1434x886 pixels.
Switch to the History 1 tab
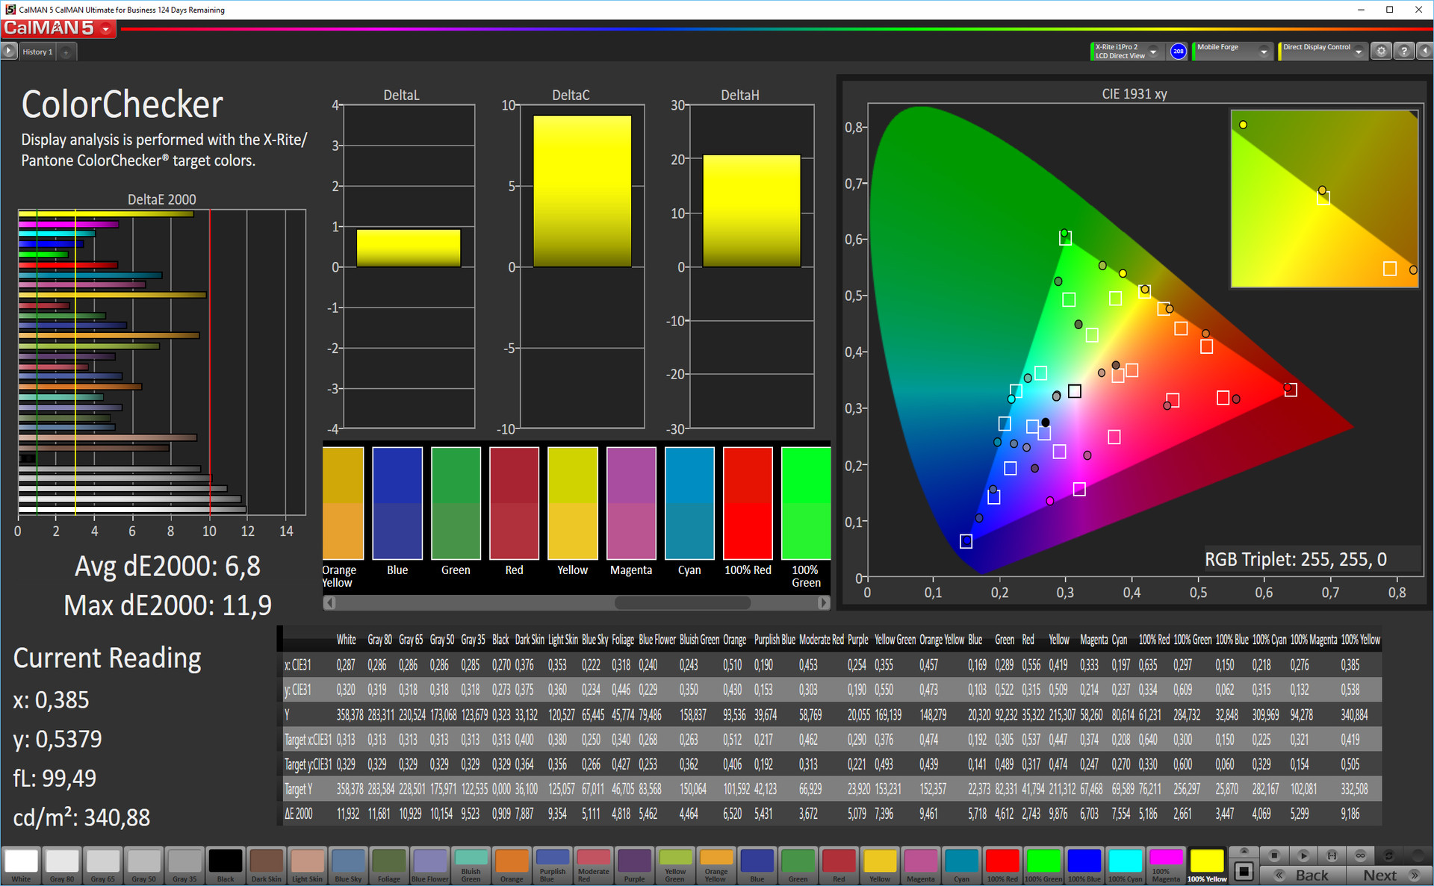[37, 52]
